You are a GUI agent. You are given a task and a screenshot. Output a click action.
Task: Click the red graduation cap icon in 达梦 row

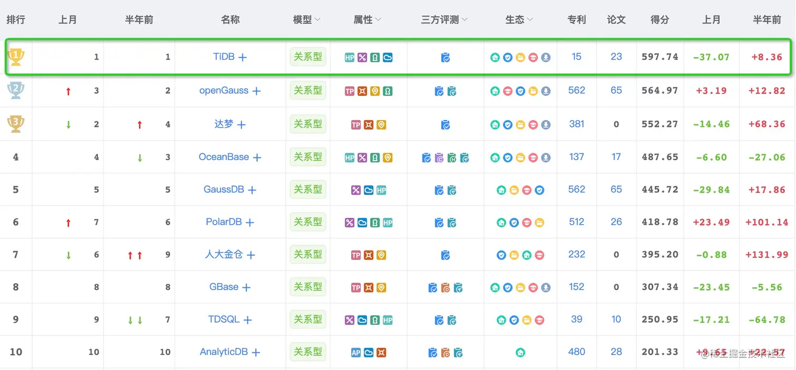pos(533,125)
